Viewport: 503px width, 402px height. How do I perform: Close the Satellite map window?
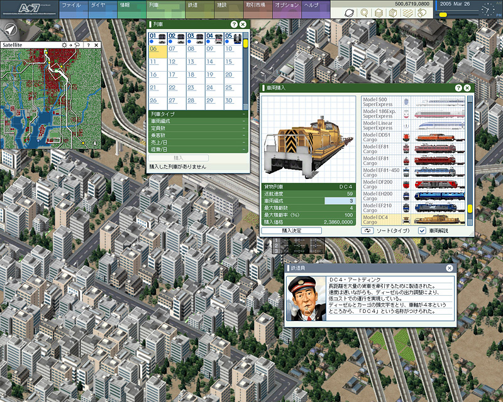tap(96, 45)
